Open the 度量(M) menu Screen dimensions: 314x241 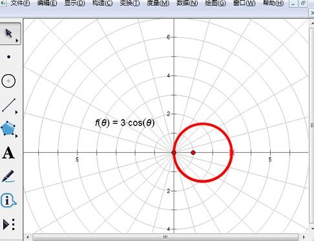pyautogui.click(x=158, y=3)
